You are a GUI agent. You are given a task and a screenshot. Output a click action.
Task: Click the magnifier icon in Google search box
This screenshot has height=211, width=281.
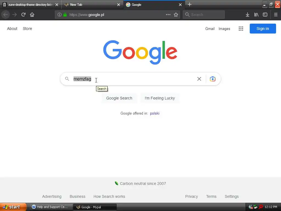tap(67, 79)
